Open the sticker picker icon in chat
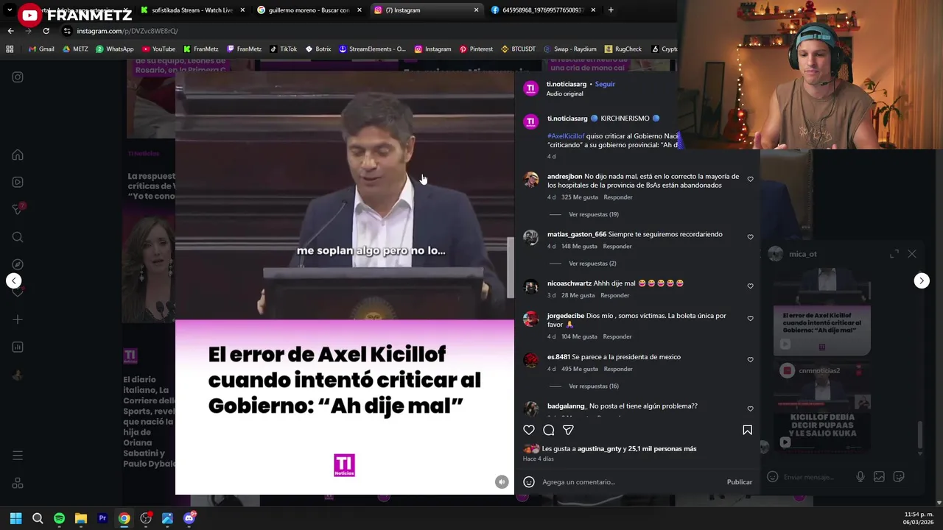This screenshot has width=943, height=530. [x=898, y=477]
